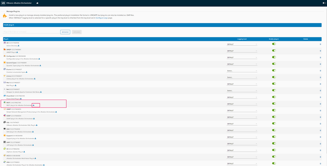Viewport: 327px width, 166px height.
Task: Click the Enable plug-in column header
Action: pos(274,39)
